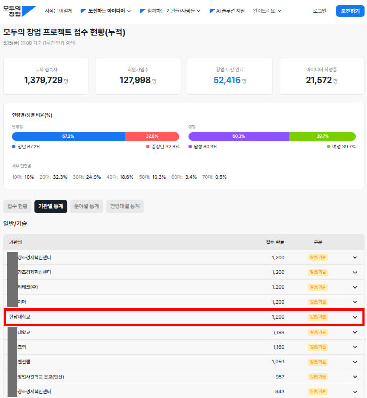
Task: Click the 남성 60.3% legend label
Action: [203, 147]
